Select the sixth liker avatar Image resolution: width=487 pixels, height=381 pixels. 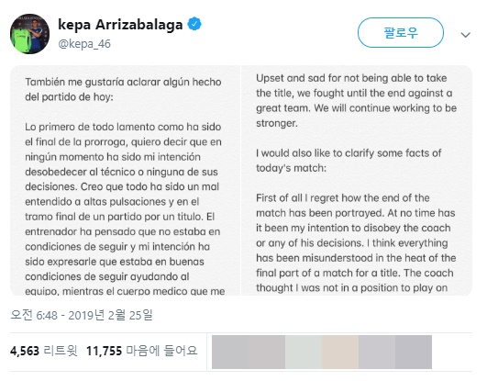pyautogui.click(x=414, y=352)
